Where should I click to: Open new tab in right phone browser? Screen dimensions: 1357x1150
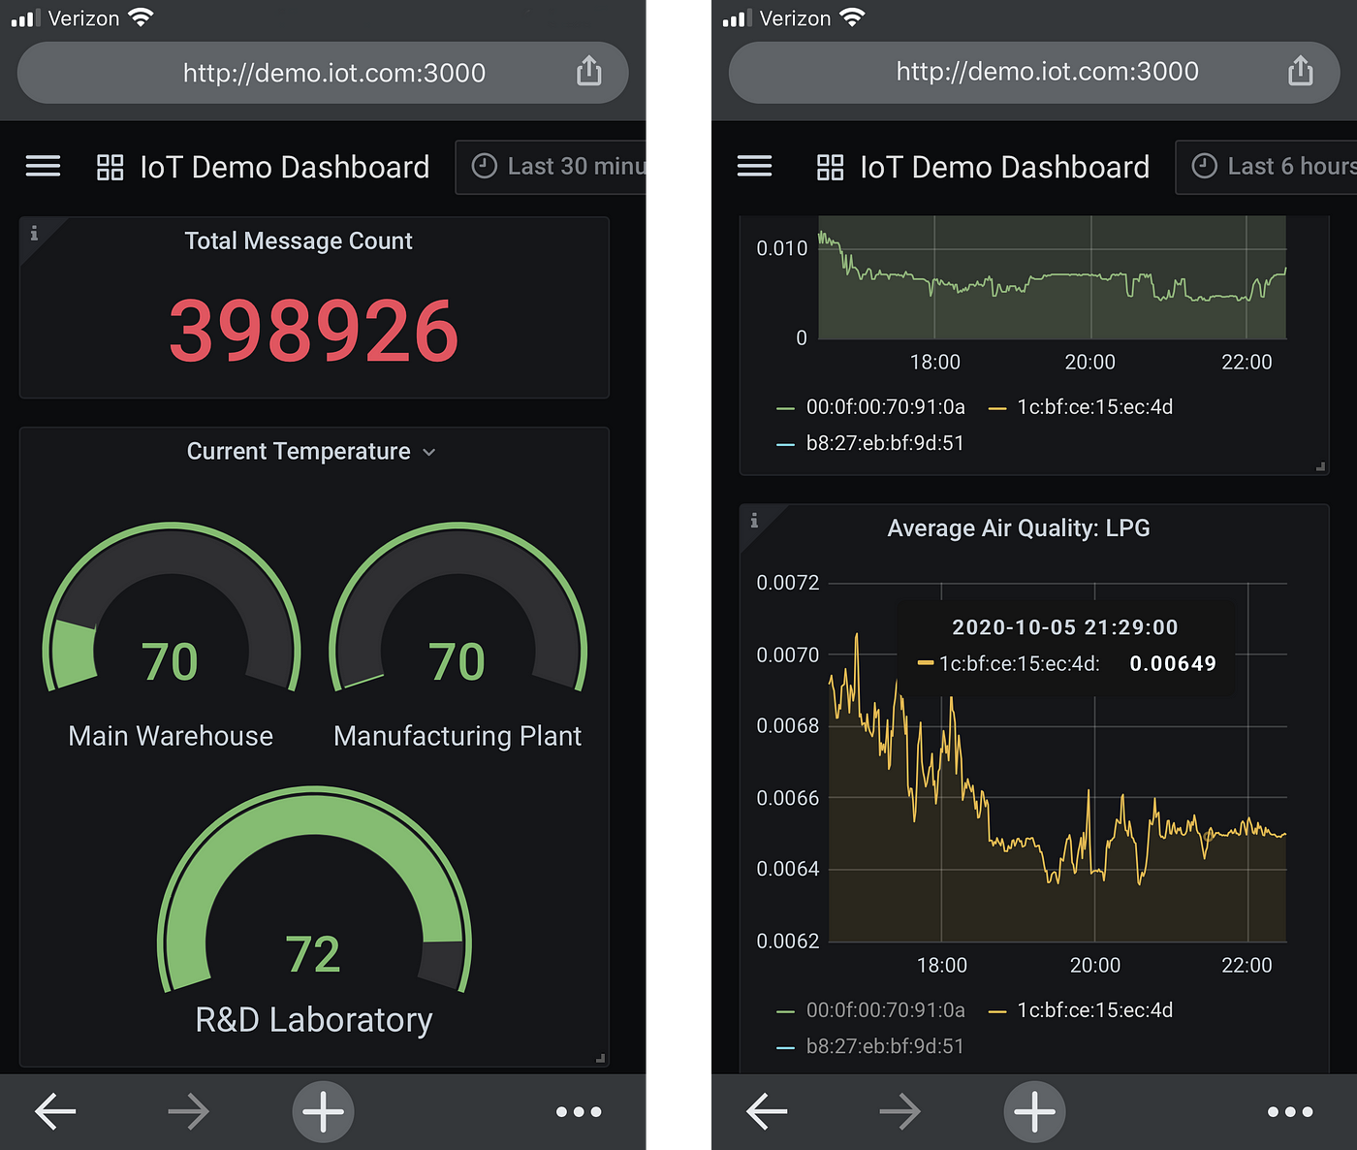pos(1034,1111)
